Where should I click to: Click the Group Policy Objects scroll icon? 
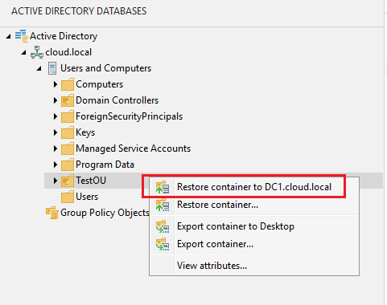pyautogui.click(x=52, y=213)
